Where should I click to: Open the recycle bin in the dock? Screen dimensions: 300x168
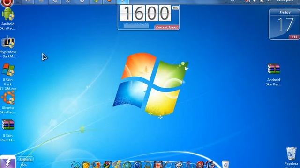coord(225,164)
